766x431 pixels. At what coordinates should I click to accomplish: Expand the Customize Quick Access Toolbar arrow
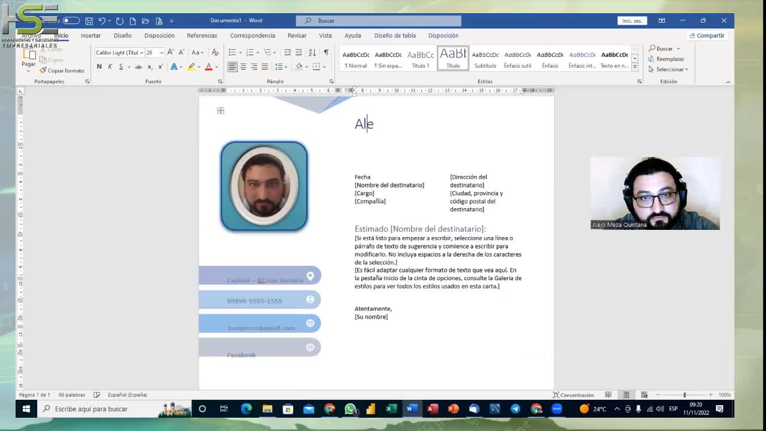tap(172, 21)
